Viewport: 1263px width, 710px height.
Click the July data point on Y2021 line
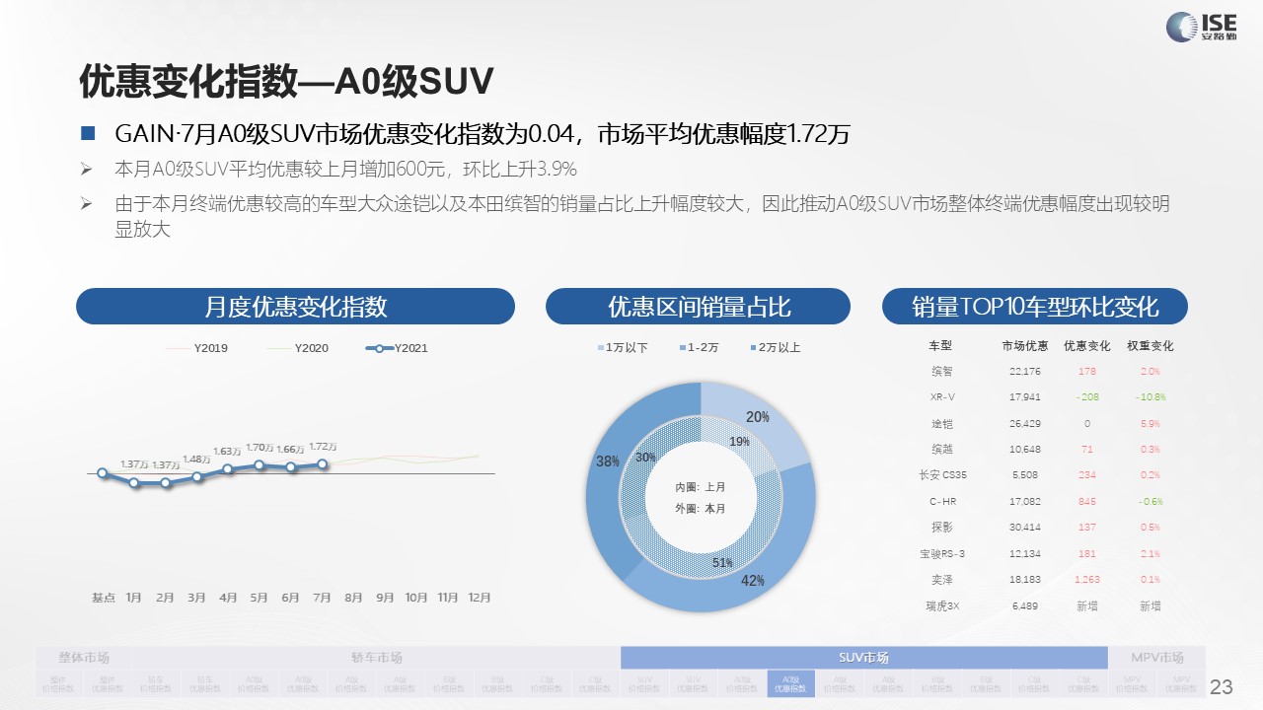coord(322,463)
